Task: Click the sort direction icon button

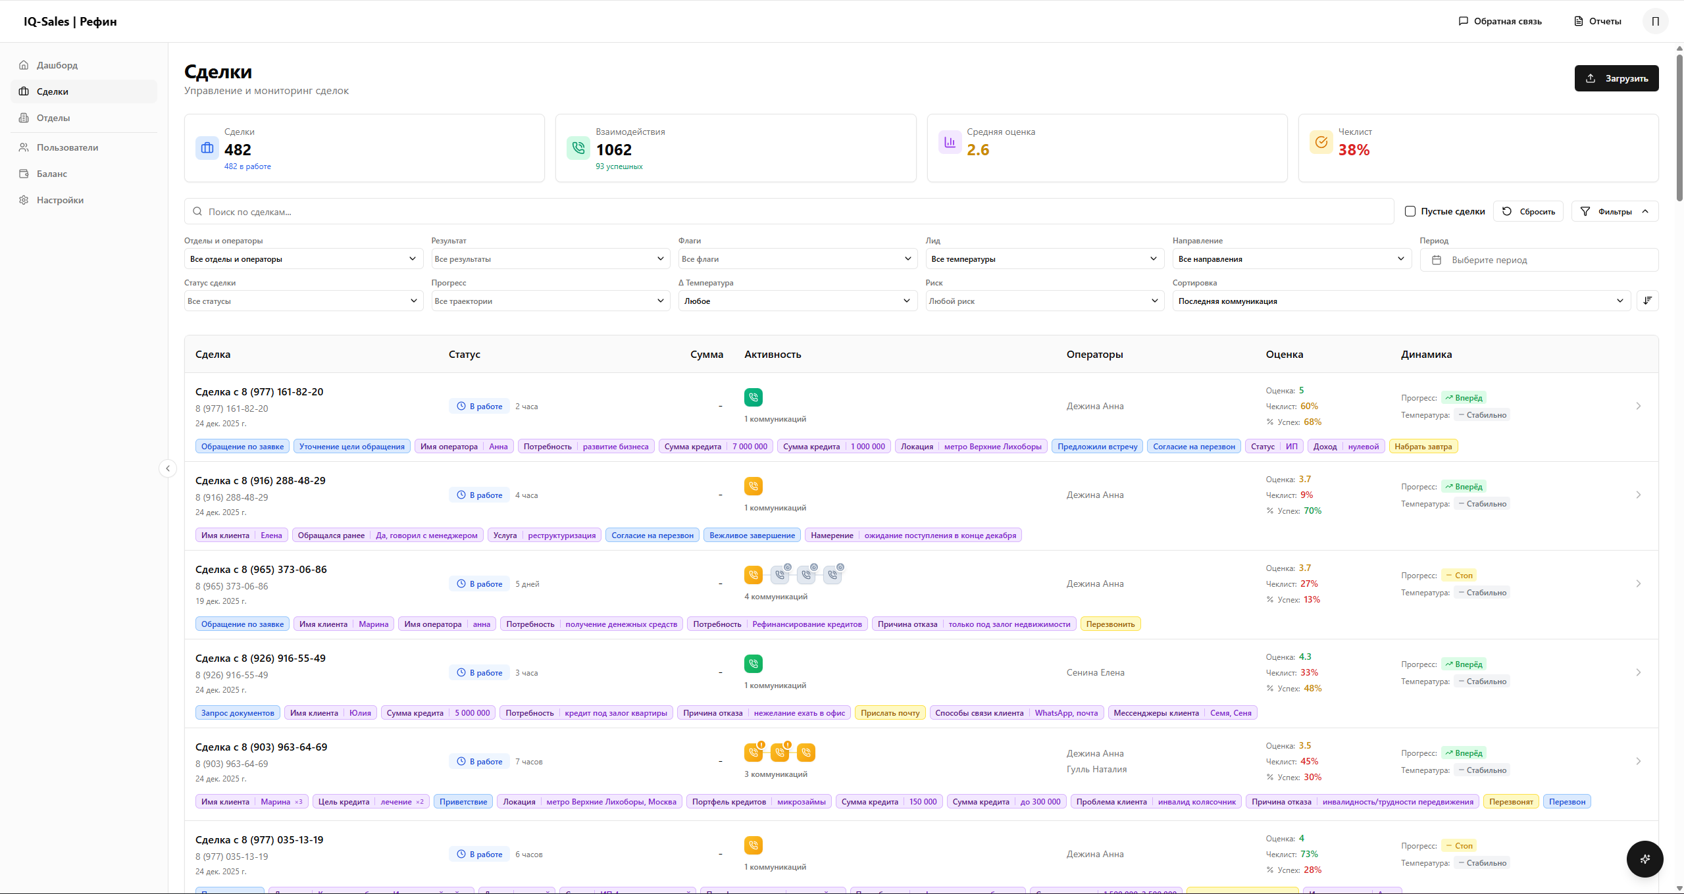Action: 1647,301
